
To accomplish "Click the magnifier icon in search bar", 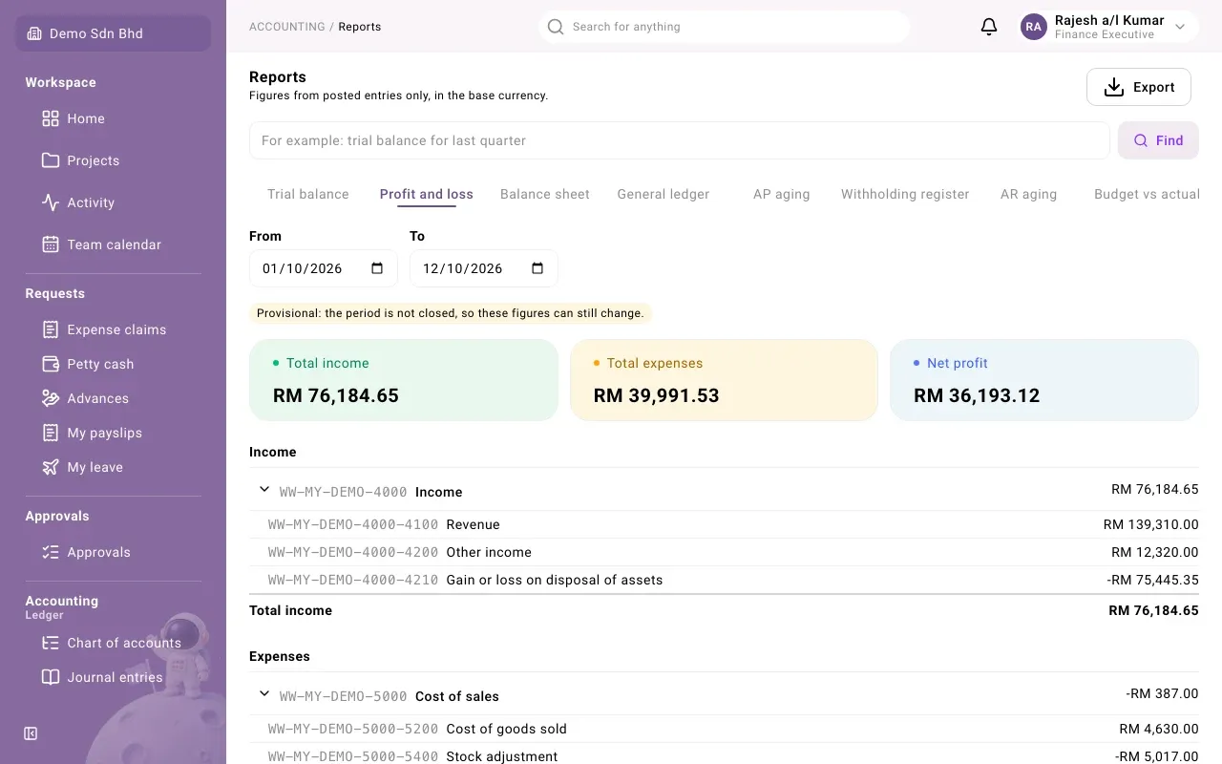I will click(x=556, y=27).
